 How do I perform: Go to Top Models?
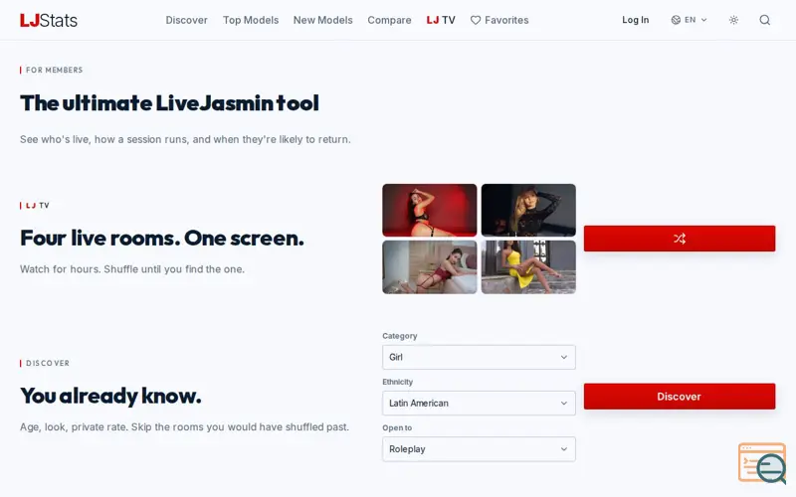click(251, 20)
